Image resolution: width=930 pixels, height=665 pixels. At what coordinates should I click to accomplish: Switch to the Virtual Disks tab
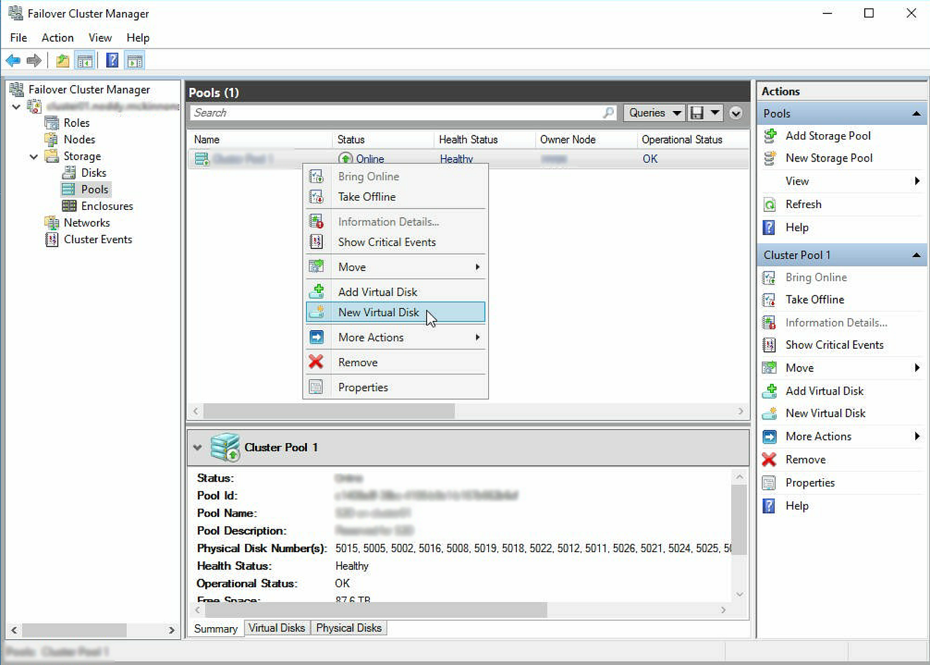coord(276,628)
